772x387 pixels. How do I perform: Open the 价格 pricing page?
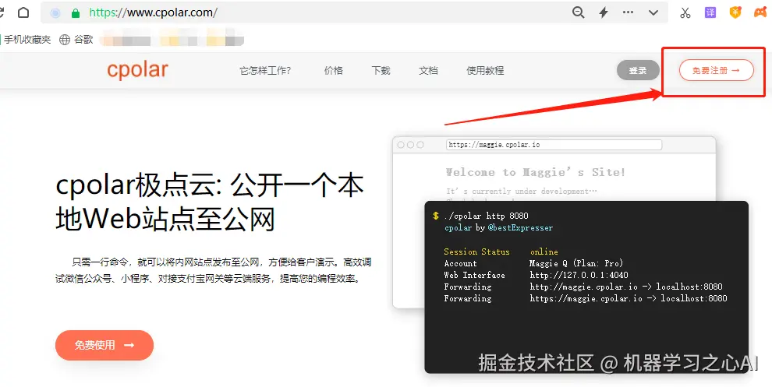[333, 71]
